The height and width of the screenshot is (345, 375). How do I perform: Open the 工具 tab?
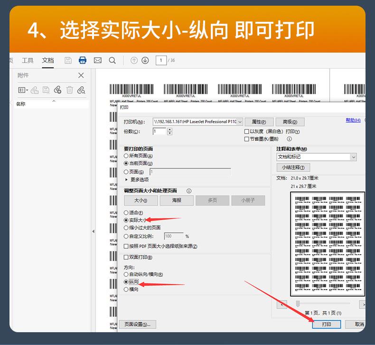click(28, 60)
